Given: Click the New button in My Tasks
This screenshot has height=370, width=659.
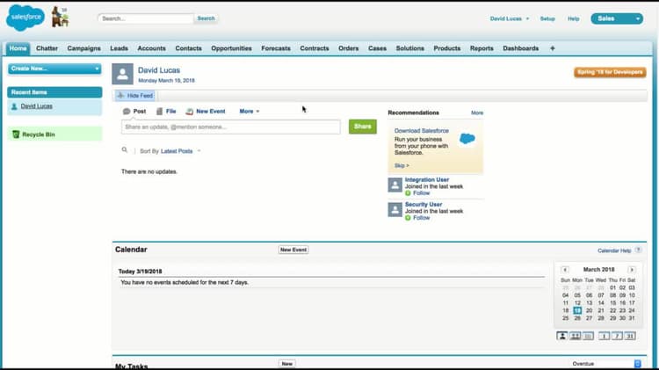Looking at the screenshot, I should tap(287, 364).
